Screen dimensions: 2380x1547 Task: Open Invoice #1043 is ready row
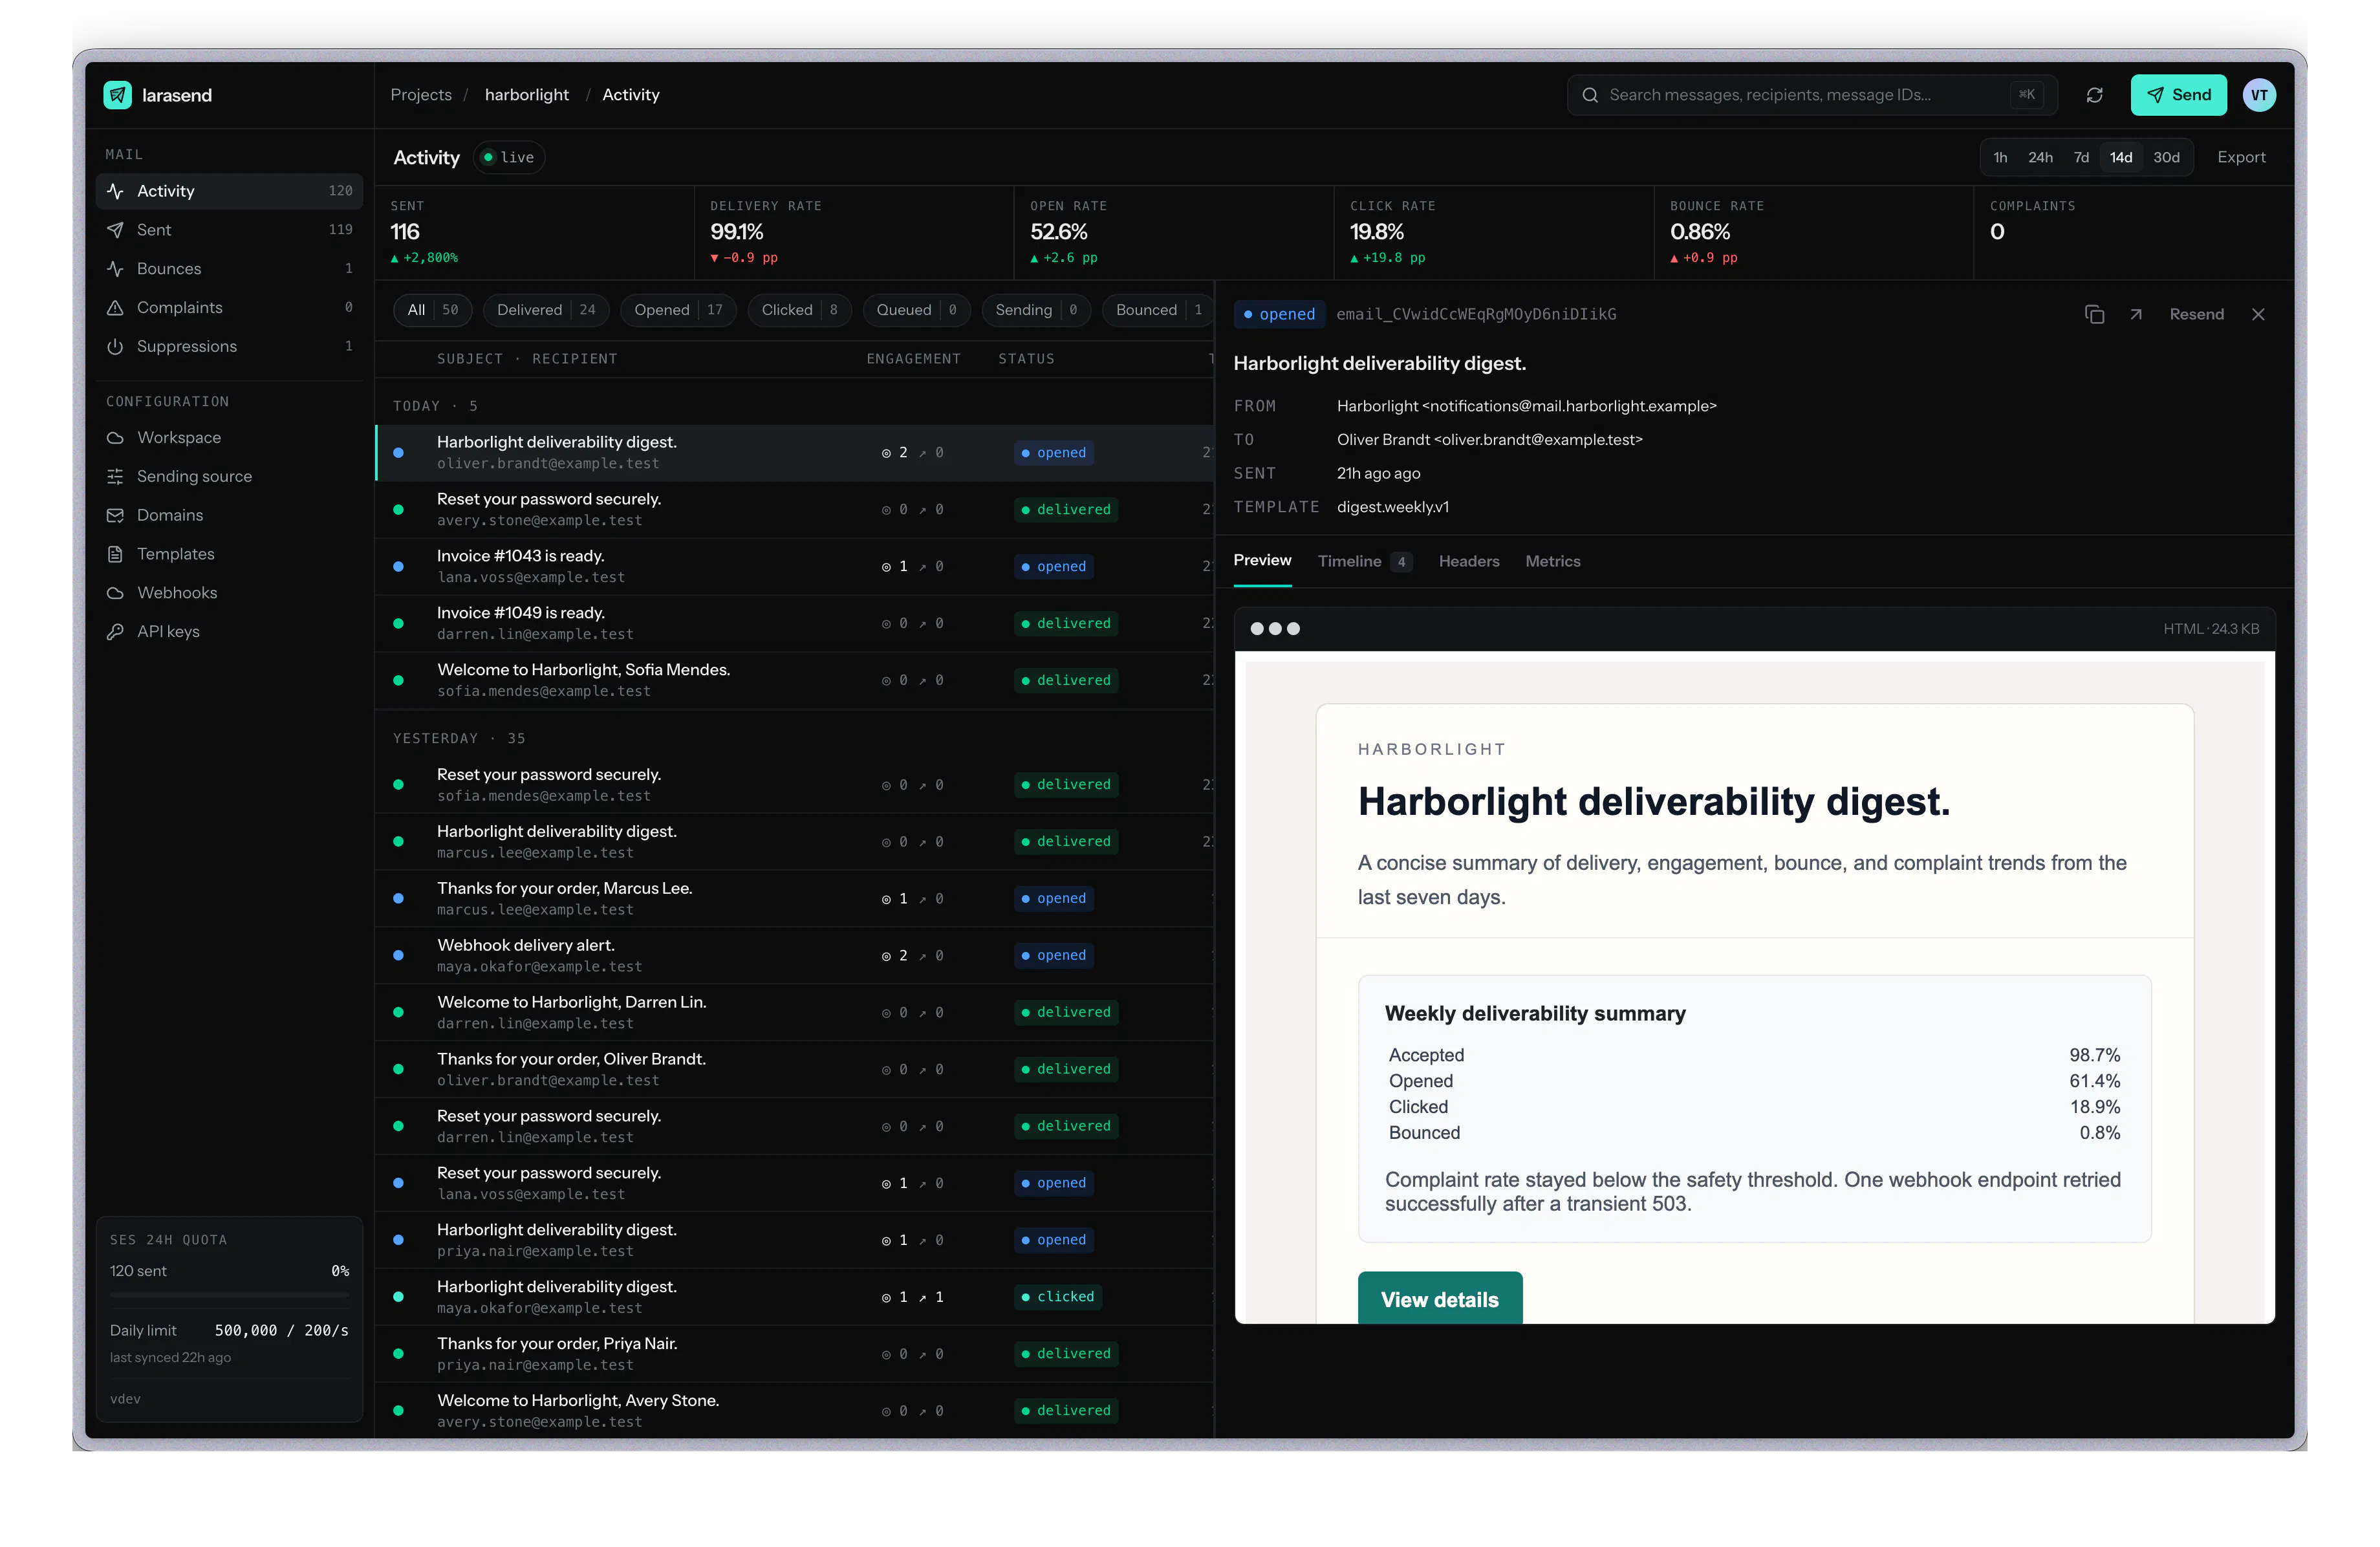[x=795, y=567]
